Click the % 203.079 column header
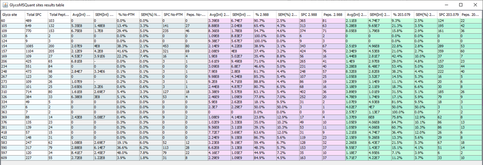The height and width of the screenshot is (165, 483). [x=403, y=14]
